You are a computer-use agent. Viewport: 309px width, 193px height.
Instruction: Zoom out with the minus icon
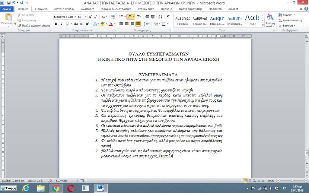click(x=278, y=181)
